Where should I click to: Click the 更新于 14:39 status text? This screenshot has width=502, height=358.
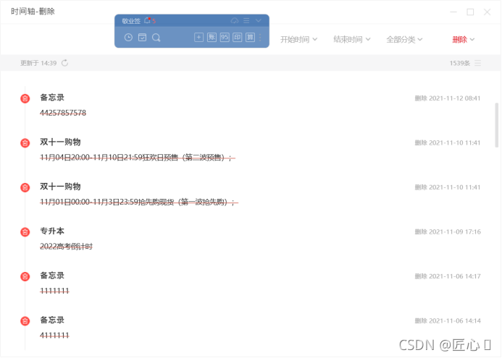[38, 63]
